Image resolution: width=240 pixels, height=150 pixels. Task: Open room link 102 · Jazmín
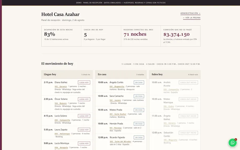pyautogui.click(x=115, y=100)
